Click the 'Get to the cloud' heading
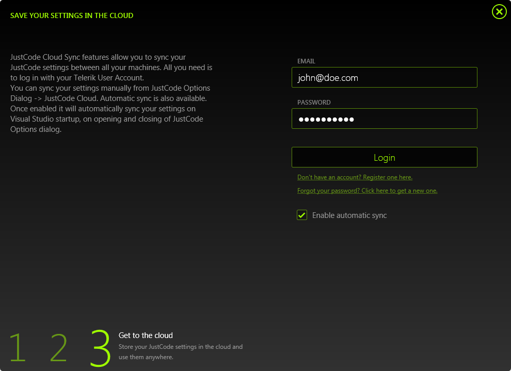This screenshot has width=511, height=371. (146, 335)
